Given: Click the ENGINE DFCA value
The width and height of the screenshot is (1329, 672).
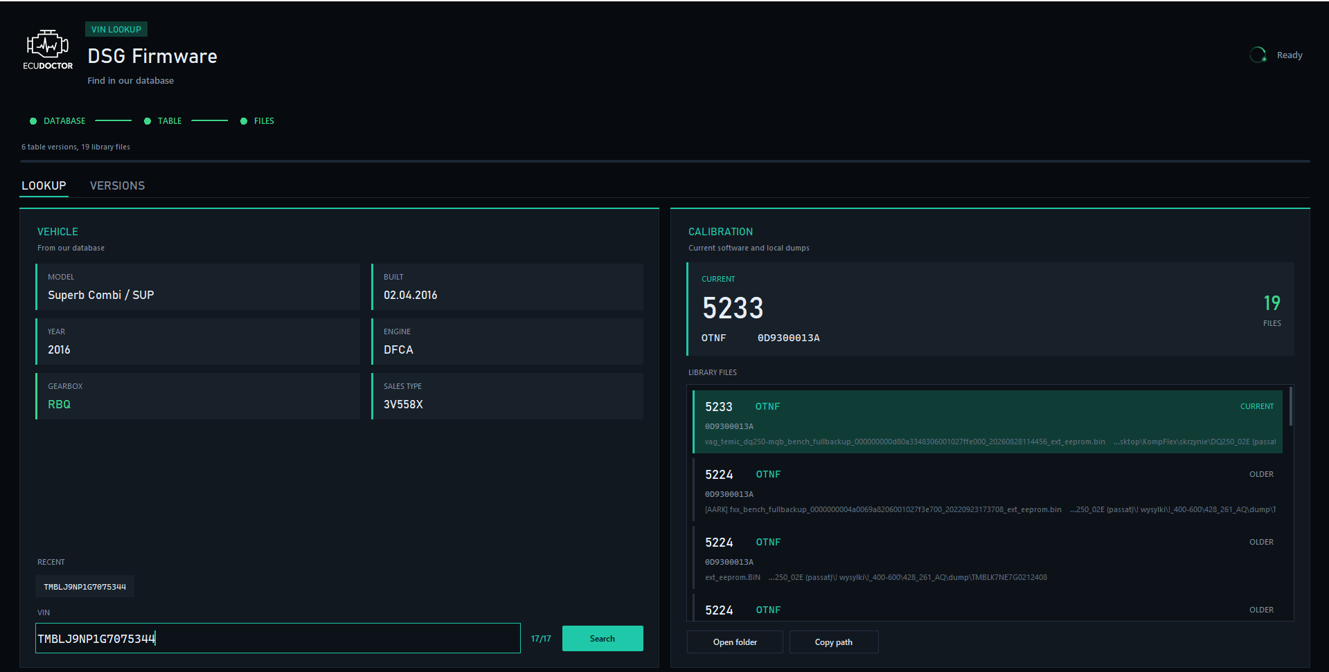Looking at the screenshot, I should (398, 349).
